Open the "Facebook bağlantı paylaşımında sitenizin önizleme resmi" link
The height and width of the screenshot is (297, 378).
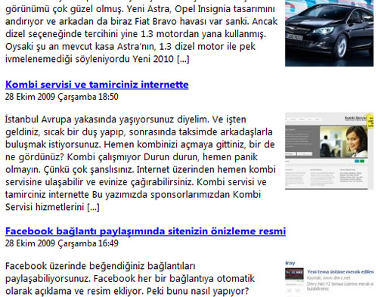coord(145,231)
